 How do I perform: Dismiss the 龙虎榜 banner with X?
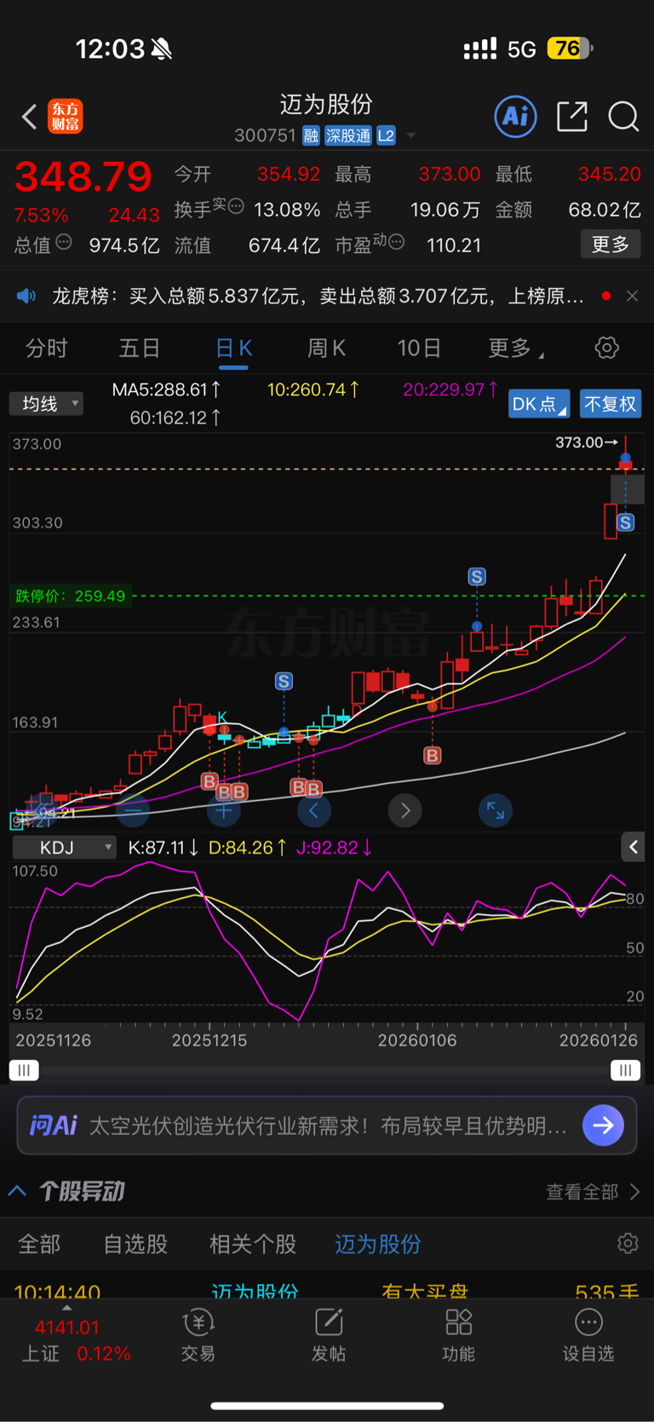click(x=632, y=296)
